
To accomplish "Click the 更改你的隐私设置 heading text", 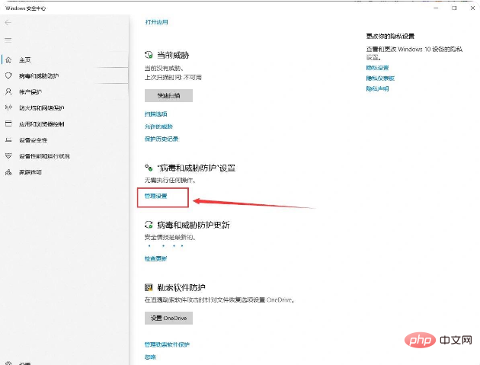I will pos(390,36).
